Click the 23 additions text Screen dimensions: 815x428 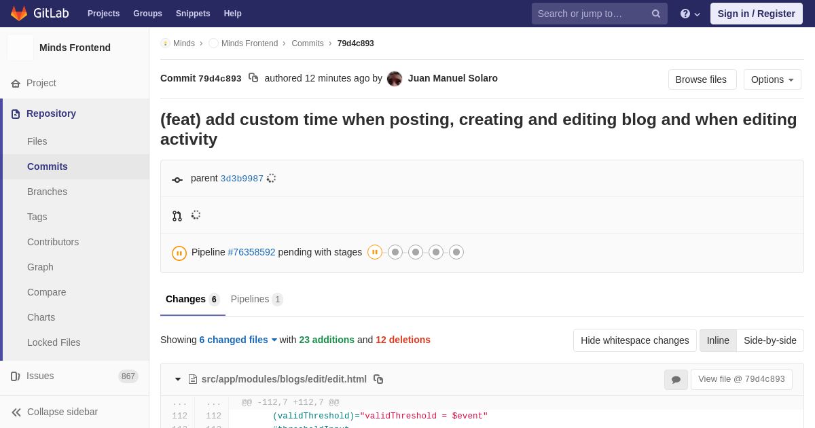327,340
